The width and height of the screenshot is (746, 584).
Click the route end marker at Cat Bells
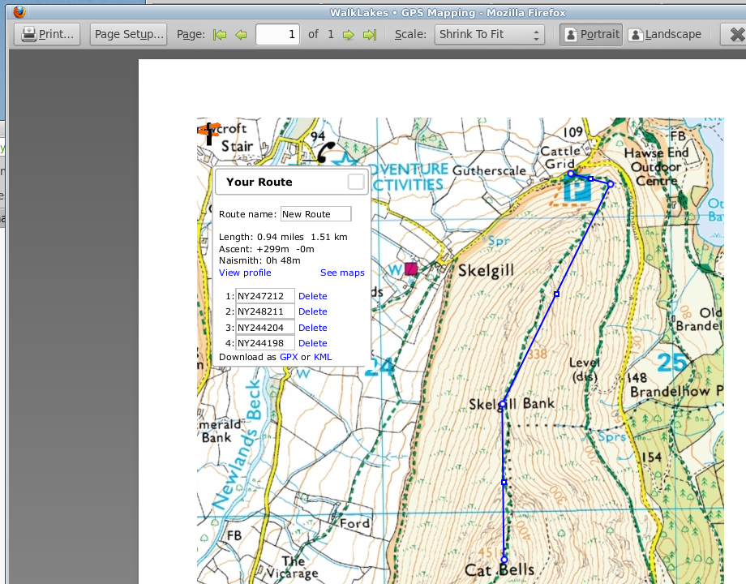click(504, 559)
